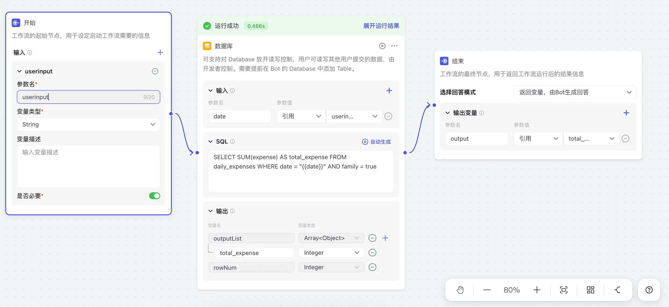Add an output variable to End node
Viewport: 669px width, 307px height.
coord(626,113)
